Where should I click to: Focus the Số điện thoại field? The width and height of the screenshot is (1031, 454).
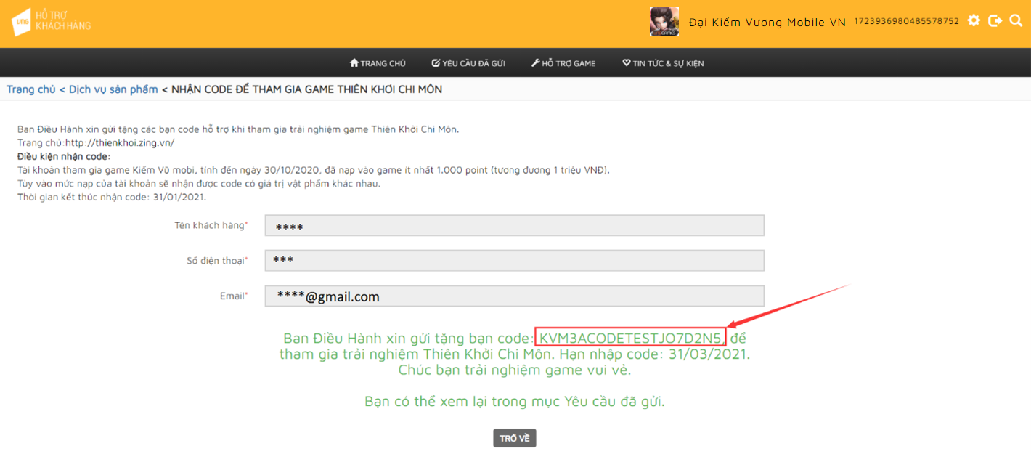point(514,261)
